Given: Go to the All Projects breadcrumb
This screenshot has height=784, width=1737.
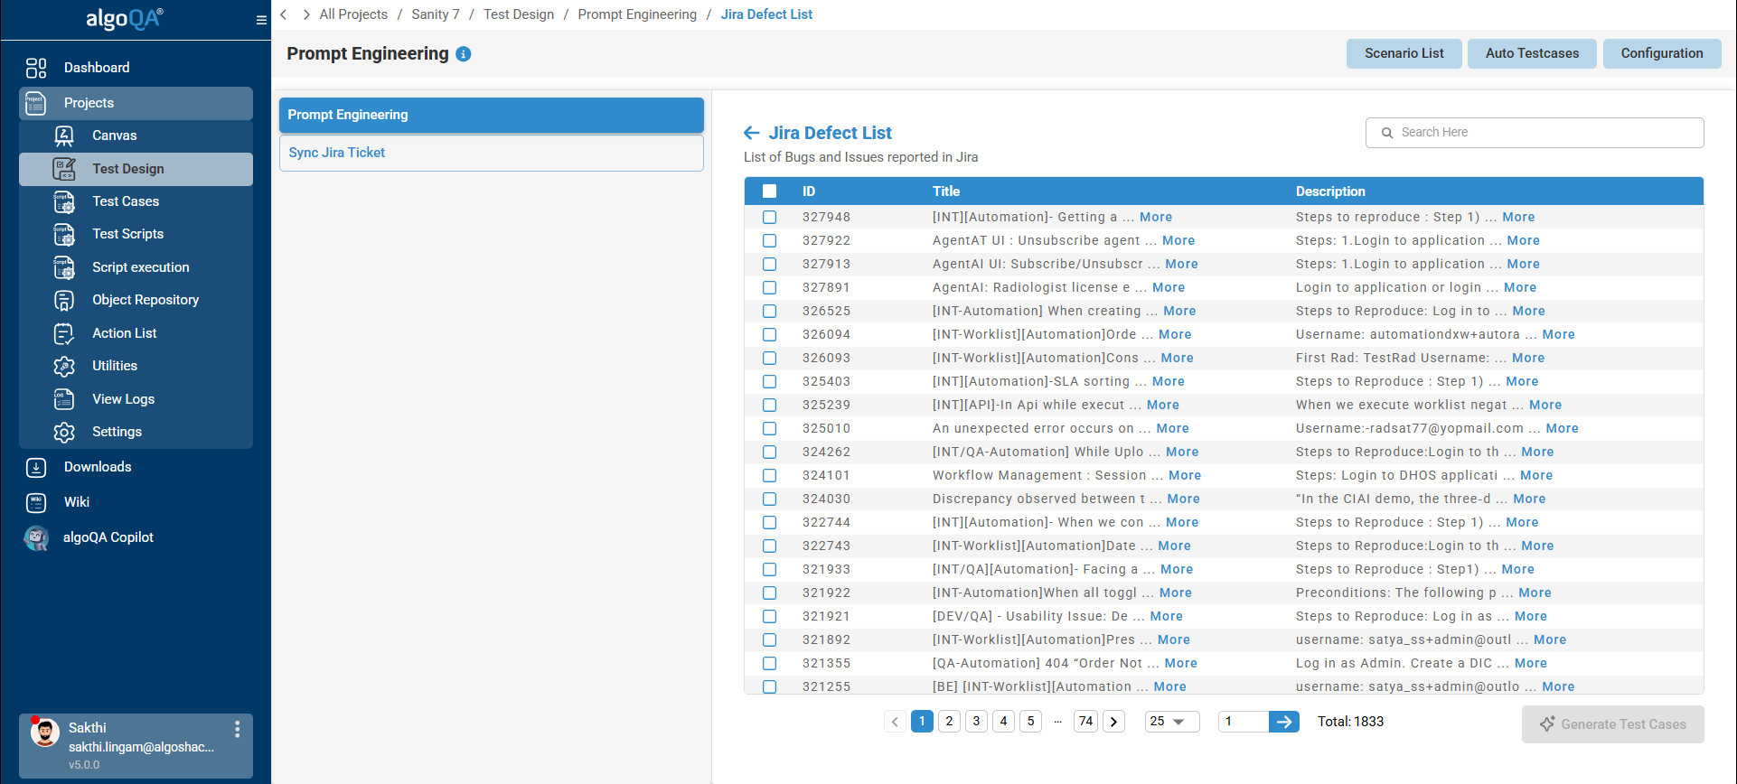Looking at the screenshot, I should pyautogui.click(x=353, y=14).
